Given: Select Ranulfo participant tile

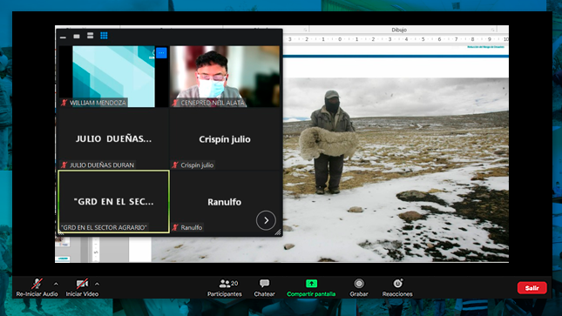Looking at the screenshot, I should (x=225, y=202).
